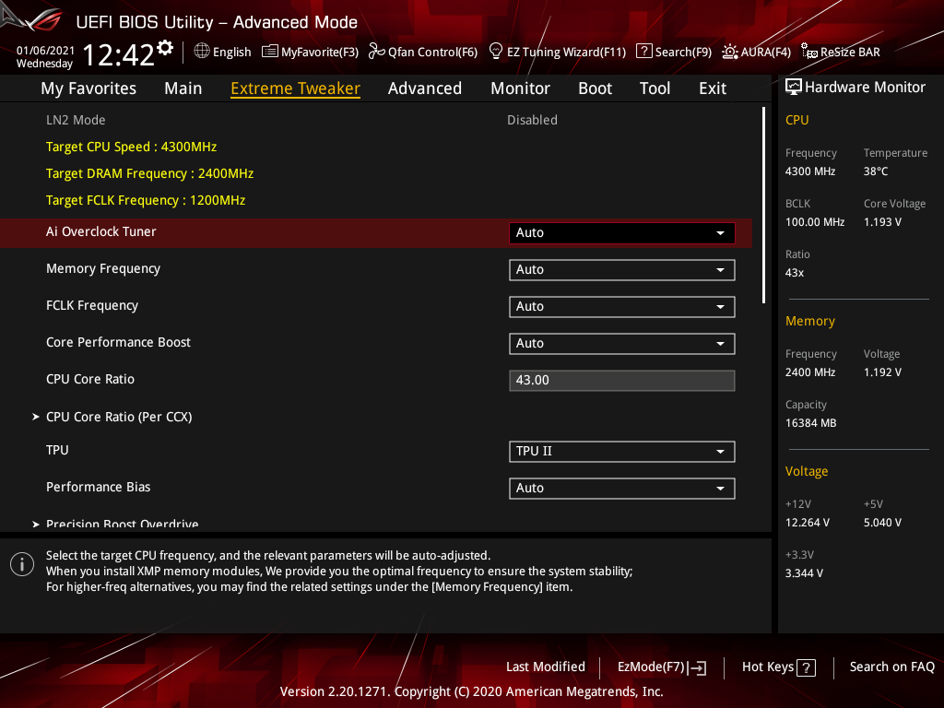
Task: Click the Search question mark icon
Action: [x=643, y=52]
